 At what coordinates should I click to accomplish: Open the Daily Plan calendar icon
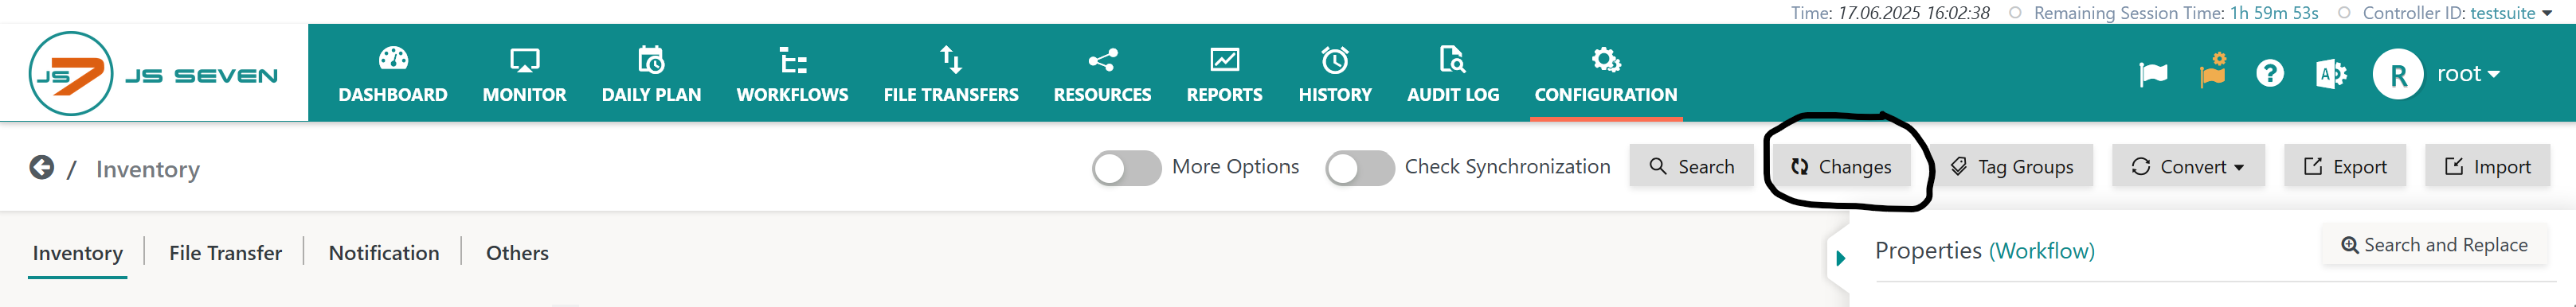coord(651,60)
